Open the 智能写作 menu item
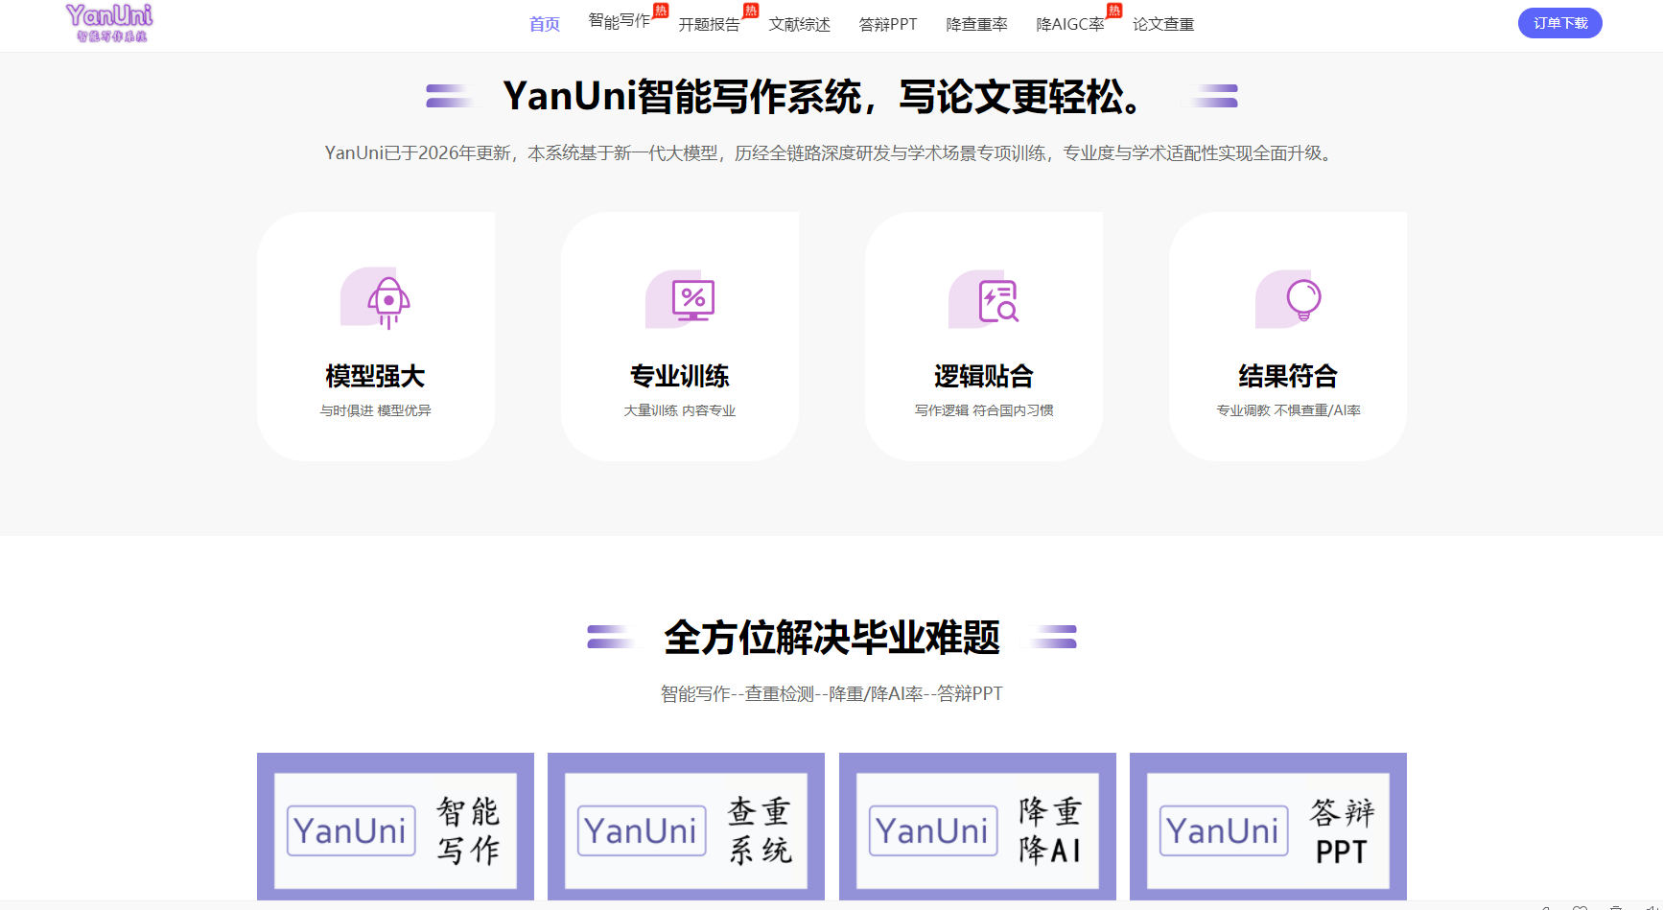The image size is (1663, 910). click(x=618, y=24)
